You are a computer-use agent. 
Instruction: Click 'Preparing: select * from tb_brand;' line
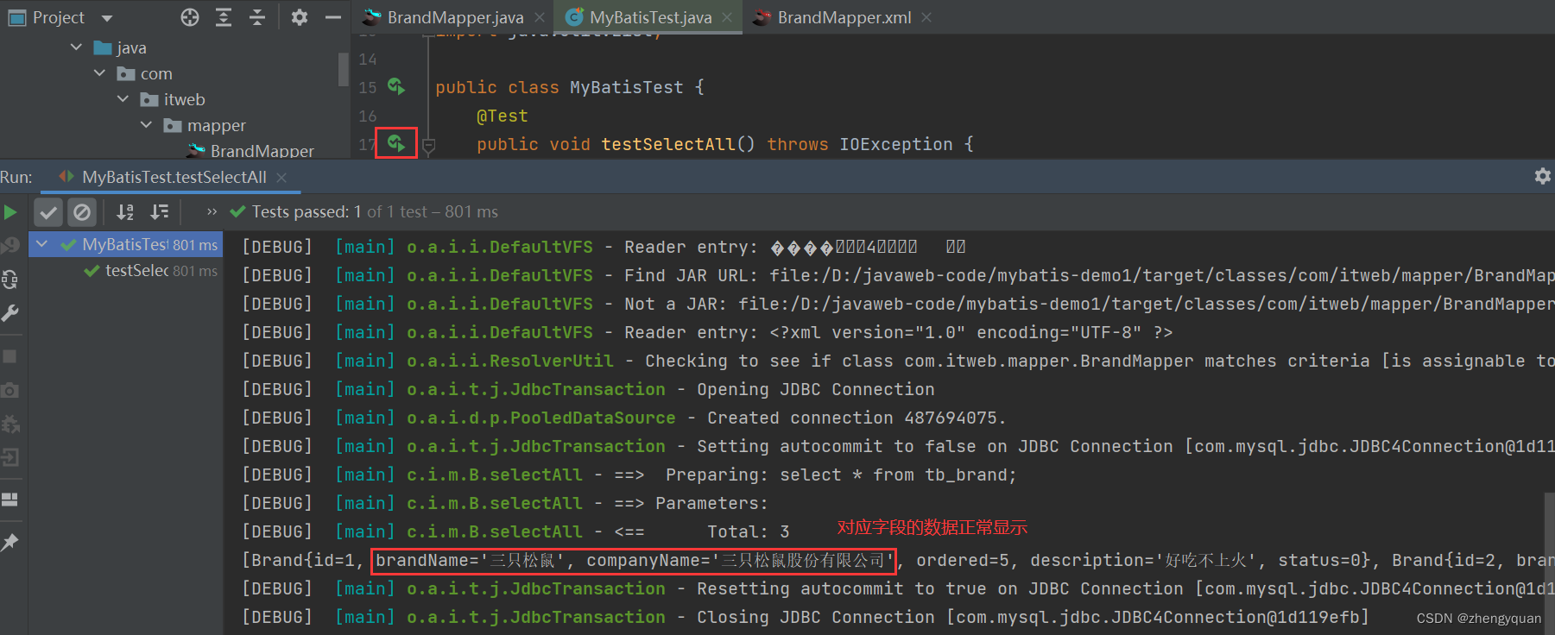pos(841,475)
